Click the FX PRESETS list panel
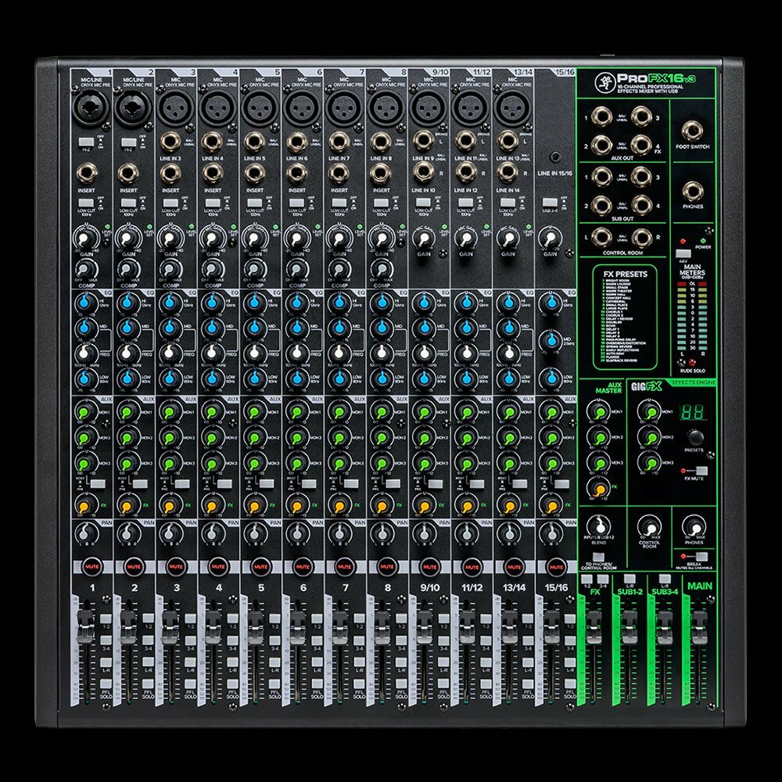Image resolution: width=782 pixels, height=782 pixels. [624, 317]
